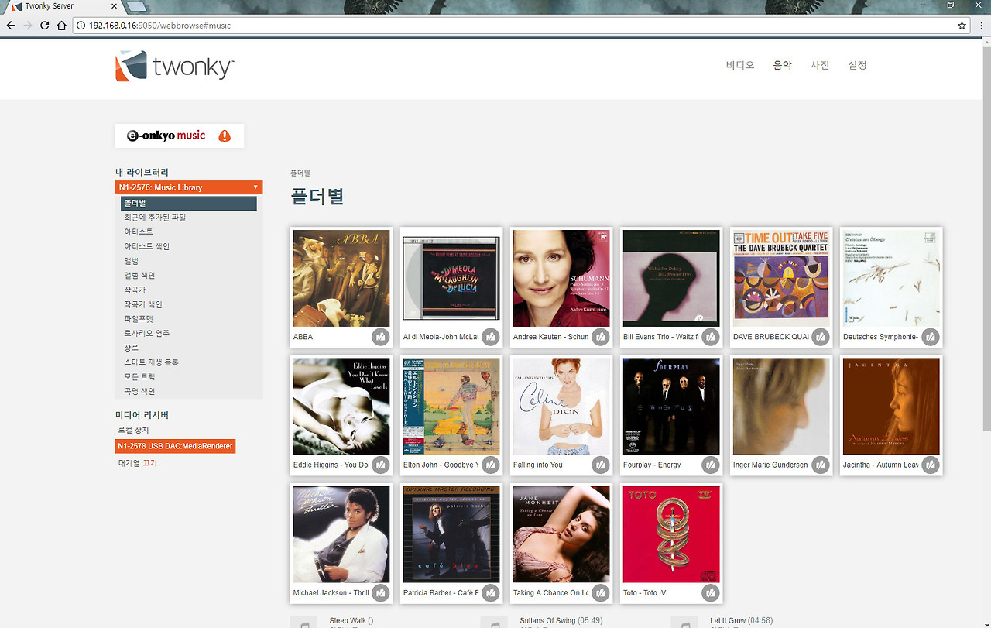Beam the Toto - Toto IV album
Screen dimensions: 991x628
pos(710,592)
